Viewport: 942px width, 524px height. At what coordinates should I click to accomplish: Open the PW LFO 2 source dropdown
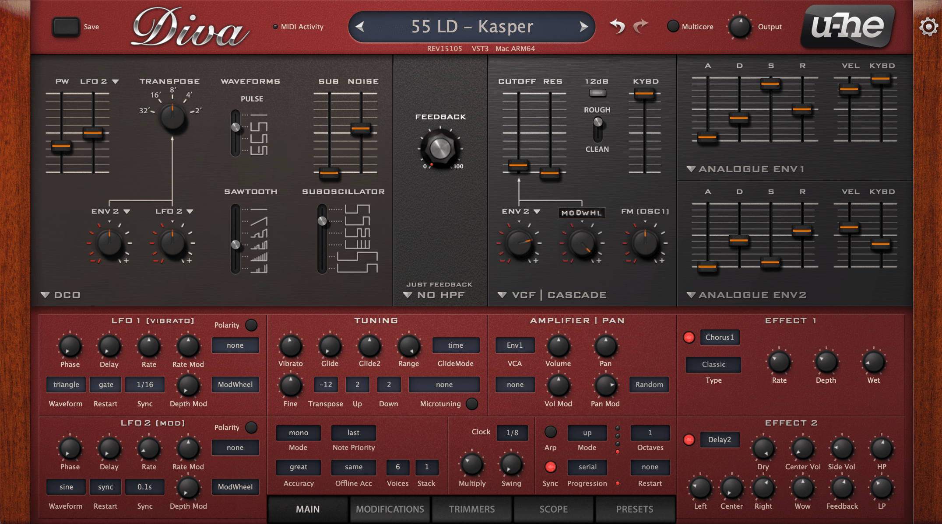(99, 81)
